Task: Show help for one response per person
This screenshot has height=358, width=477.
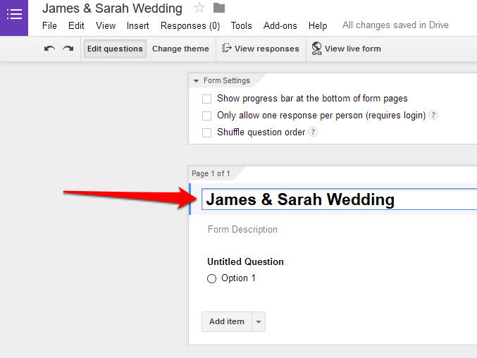Action: tap(433, 115)
